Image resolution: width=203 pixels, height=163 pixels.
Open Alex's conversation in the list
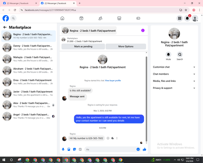[x=28, y=105]
